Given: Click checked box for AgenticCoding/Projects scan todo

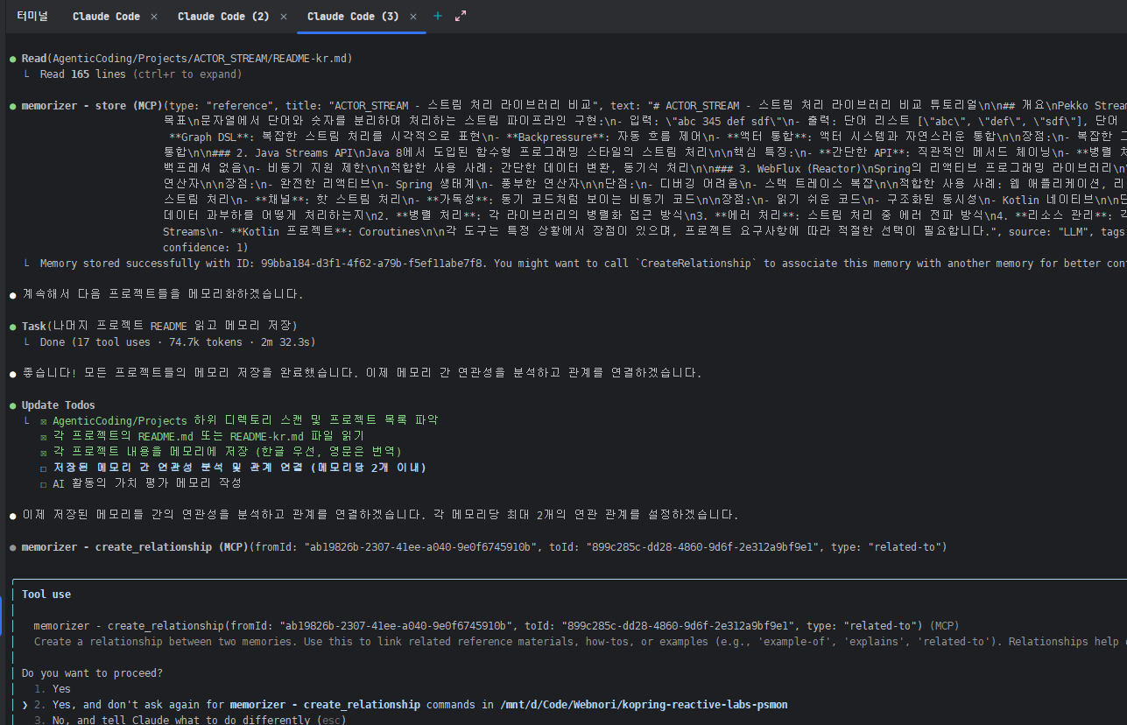Looking at the screenshot, I should coord(44,421).
